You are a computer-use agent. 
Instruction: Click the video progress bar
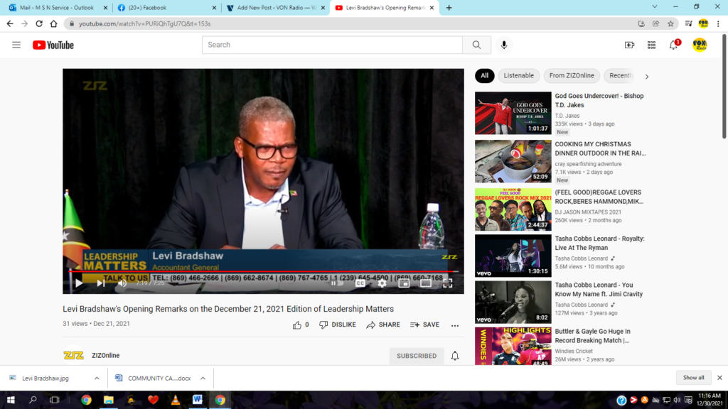click(263, 271)
